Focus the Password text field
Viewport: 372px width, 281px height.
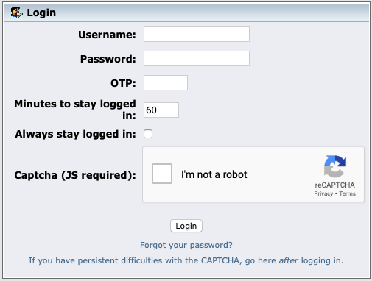197,59
